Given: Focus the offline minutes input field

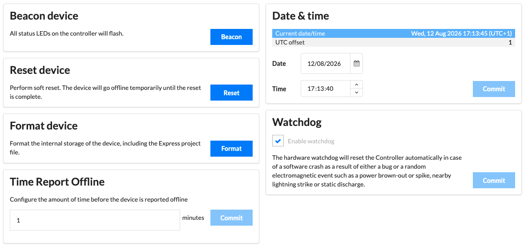Looking at the screenshot, I should pos(95,220).
